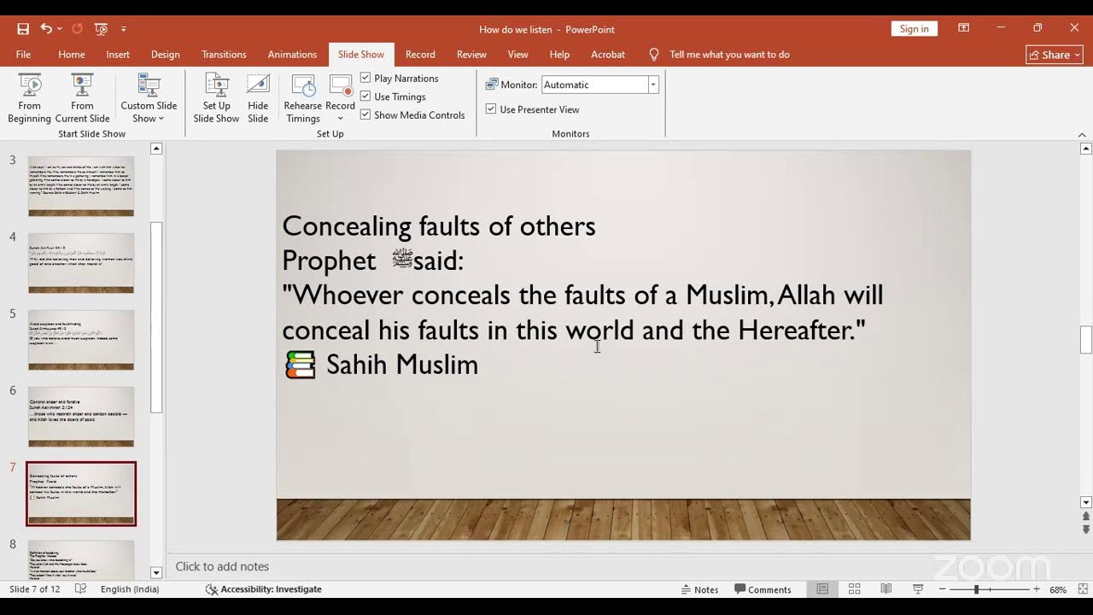
Task: Toggle Use Presenter View checkbox
Action: pyautogui.click(x=491, y=109)
